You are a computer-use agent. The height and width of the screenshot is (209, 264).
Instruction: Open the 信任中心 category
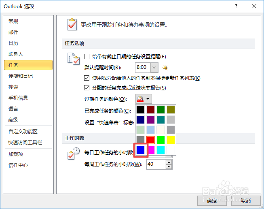pyautogui.click(x=28, y=165)
